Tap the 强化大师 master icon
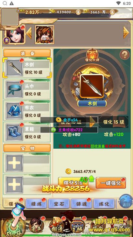133x237 pixels. click(92, 55)
